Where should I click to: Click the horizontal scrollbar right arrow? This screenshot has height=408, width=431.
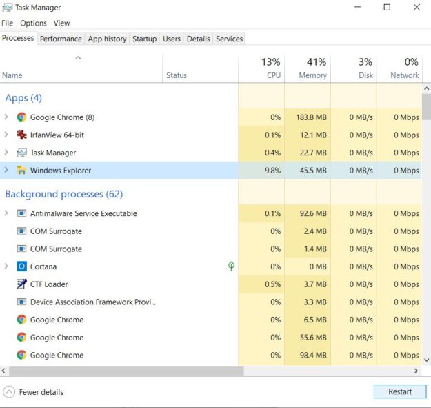tap(416, 371)
